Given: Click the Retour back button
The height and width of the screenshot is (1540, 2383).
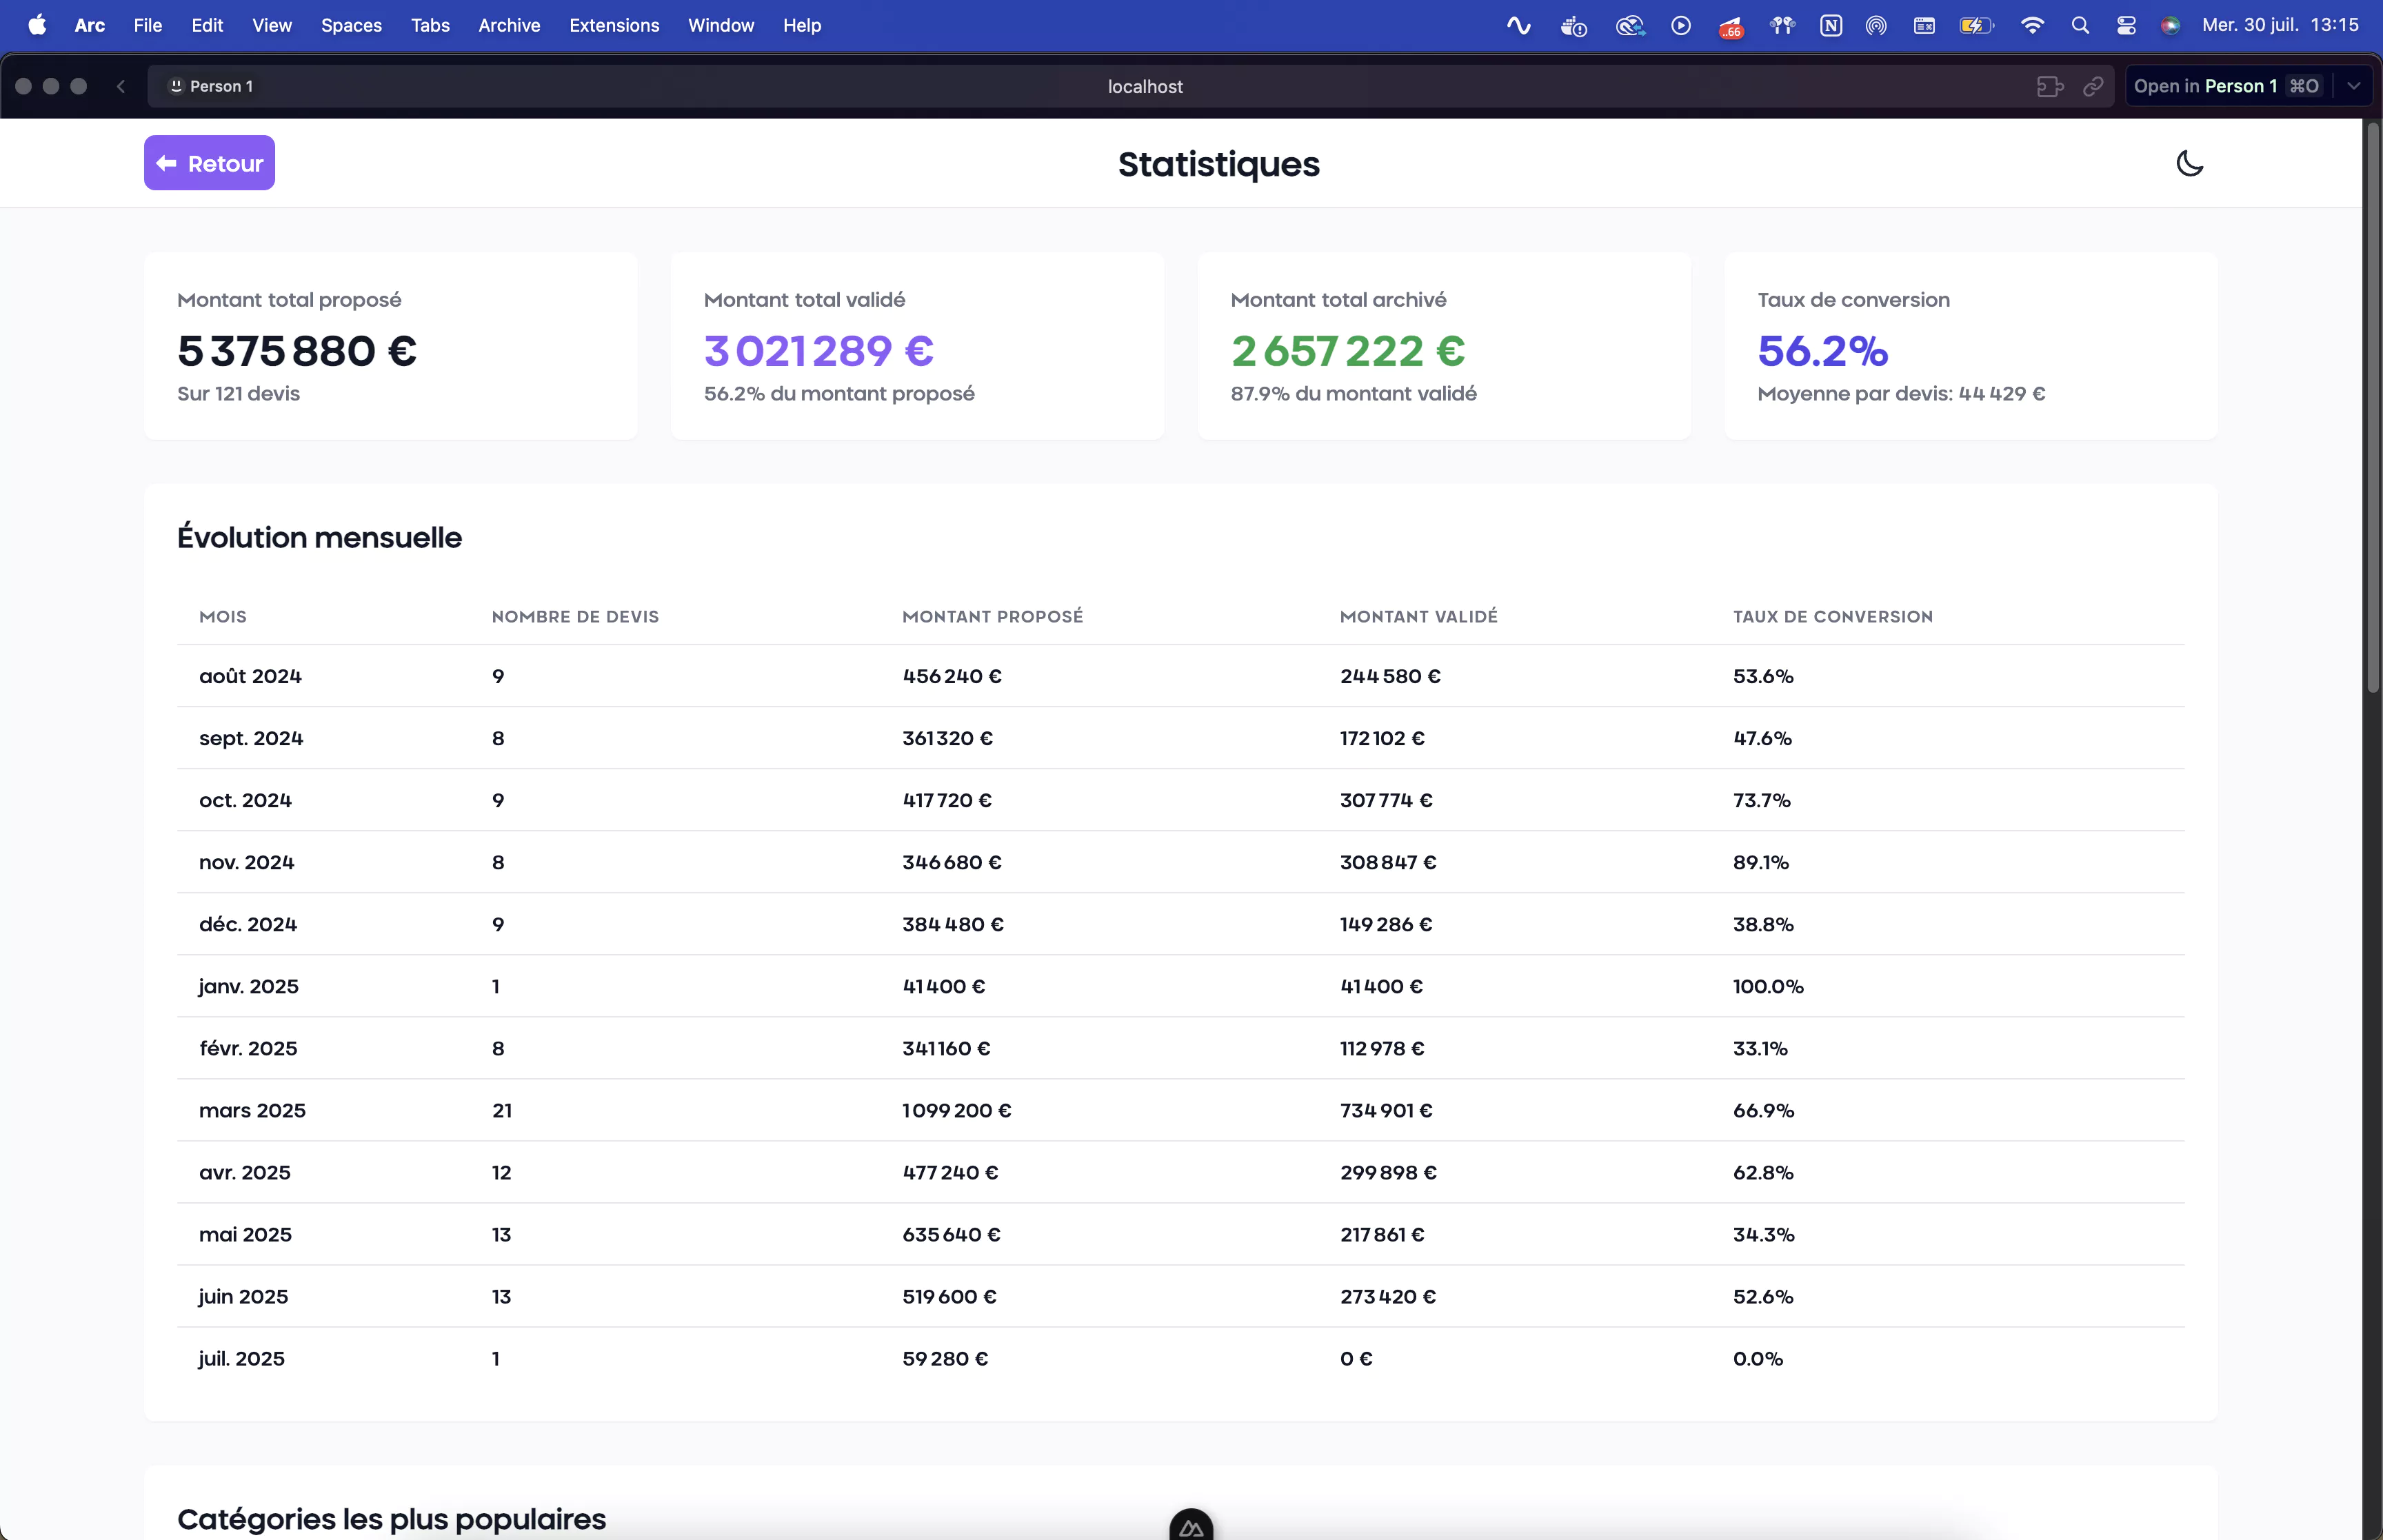Looking at the screenshot, I should click(209, 163).
